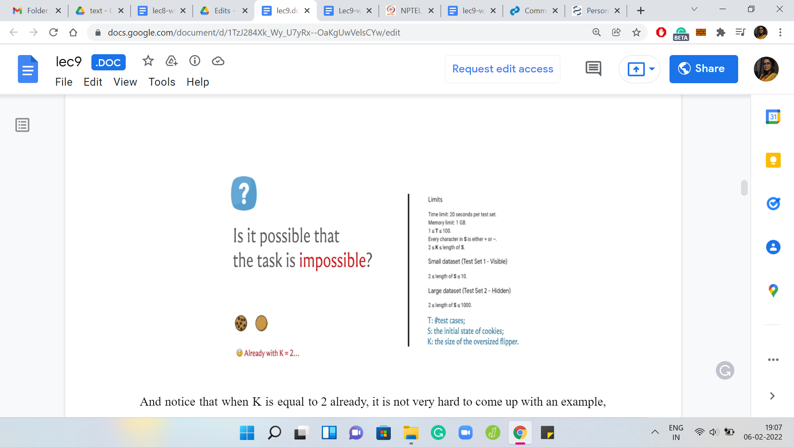794x447 pixels.
Task: Open Google Maps in the side panel
Action: pyautogui.click(x=773, y=291)
